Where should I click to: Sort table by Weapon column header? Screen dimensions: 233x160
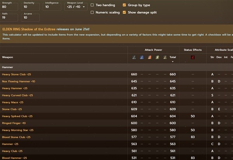[x=8, y=57]
